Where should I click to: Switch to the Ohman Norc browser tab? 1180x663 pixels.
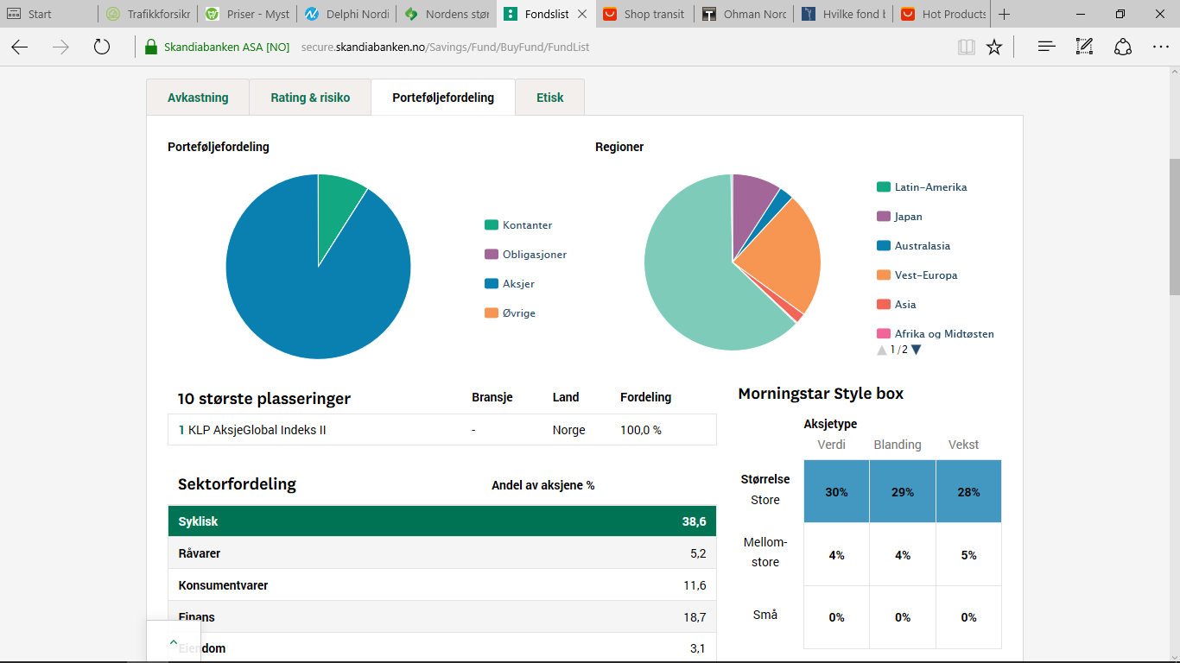[744, 14]
